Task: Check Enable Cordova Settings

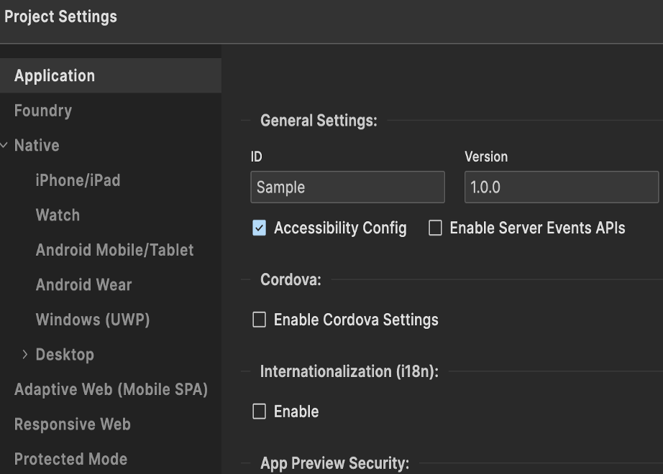Action: pyautogui.click(x=259, y=320)
